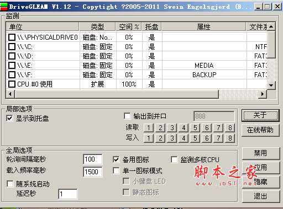Select 读取 pin button 4
This screenshot has width=283, height=209.
click(184, 127)
